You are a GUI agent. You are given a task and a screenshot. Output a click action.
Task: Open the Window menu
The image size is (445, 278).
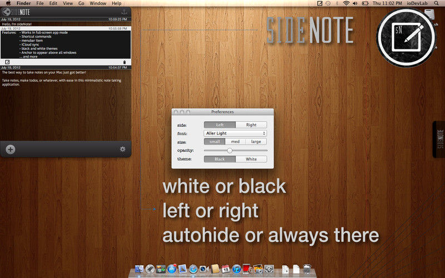click(x=98, y=3)
